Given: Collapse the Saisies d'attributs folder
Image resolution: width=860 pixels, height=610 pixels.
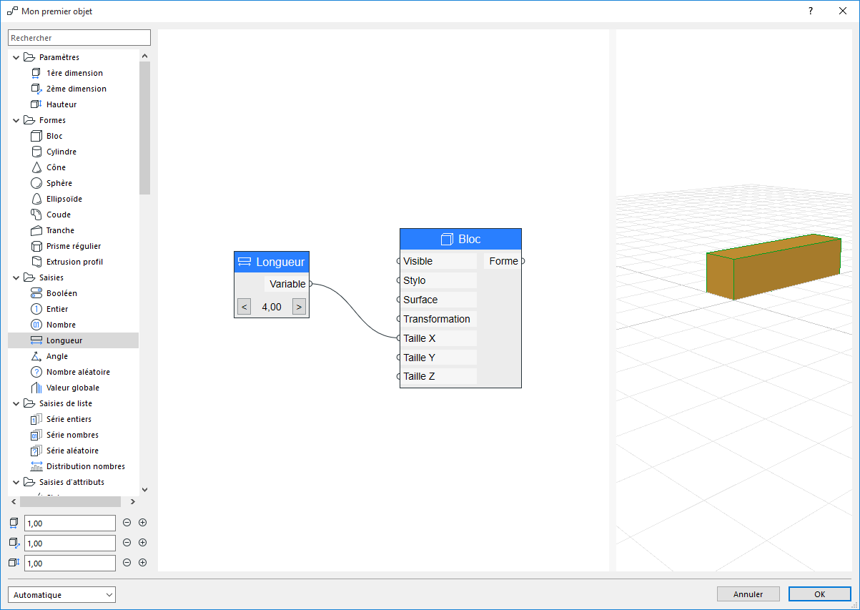Looking at the screenshot, I should [x=16, y=482].
